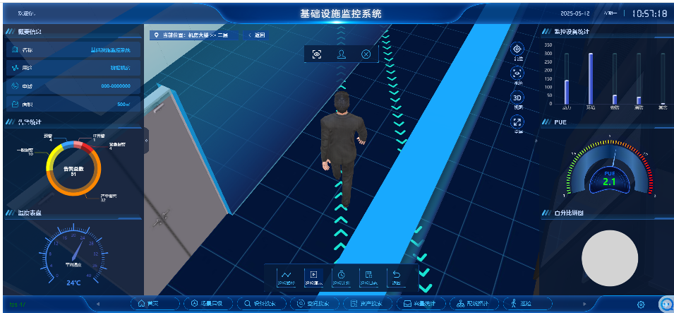Click the scan-eye icon in the top floating toolbar

pos(317,54)
